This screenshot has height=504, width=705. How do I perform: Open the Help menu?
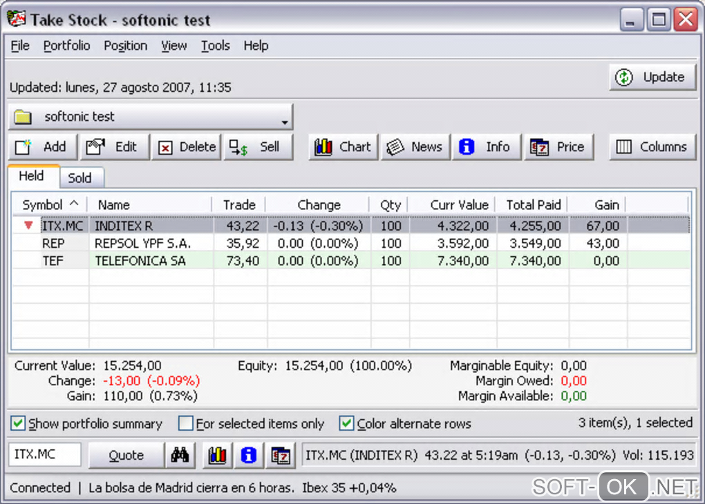256,46
